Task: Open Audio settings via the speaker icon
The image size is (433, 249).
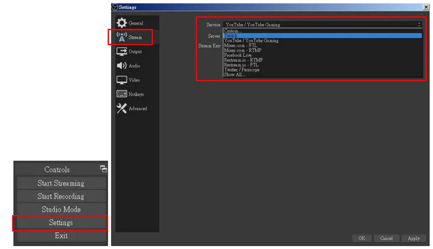Action: pyautogui.click(x=121, y=65)
